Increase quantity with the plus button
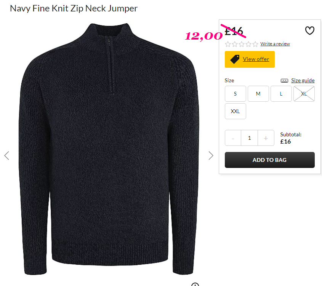The image size is (322, 286). click(266, 138)
